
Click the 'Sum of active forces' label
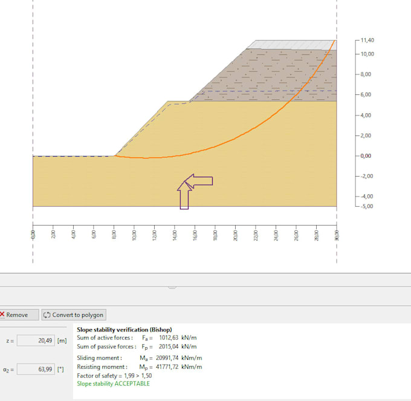click(x=105, y=337)
